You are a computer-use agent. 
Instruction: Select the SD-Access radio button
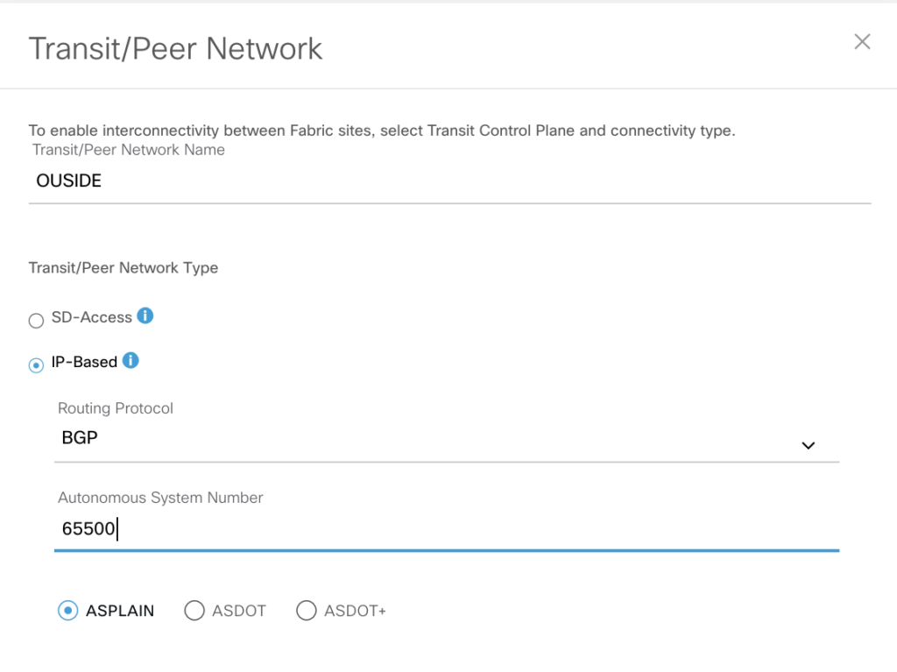click(x=36, y=321)
